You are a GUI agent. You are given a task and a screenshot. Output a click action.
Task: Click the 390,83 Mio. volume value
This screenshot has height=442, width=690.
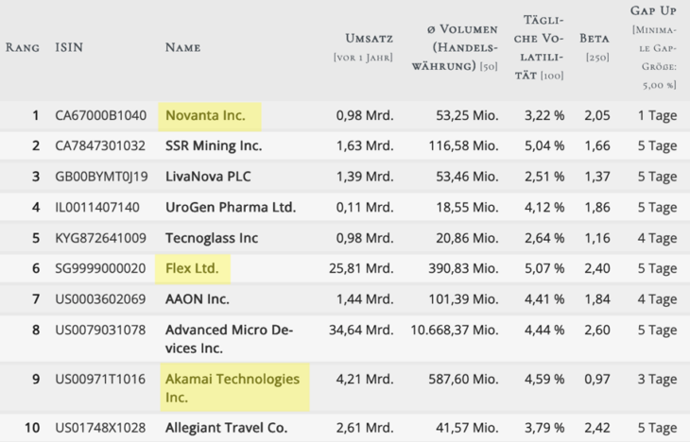(464, 268)
